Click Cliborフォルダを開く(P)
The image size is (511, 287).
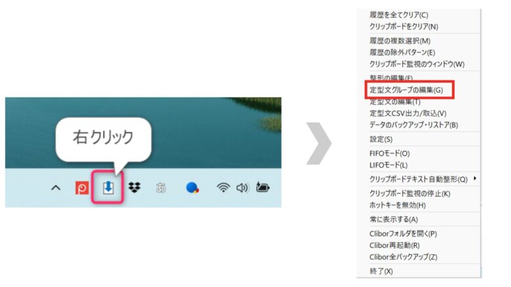tap(403, 233)
